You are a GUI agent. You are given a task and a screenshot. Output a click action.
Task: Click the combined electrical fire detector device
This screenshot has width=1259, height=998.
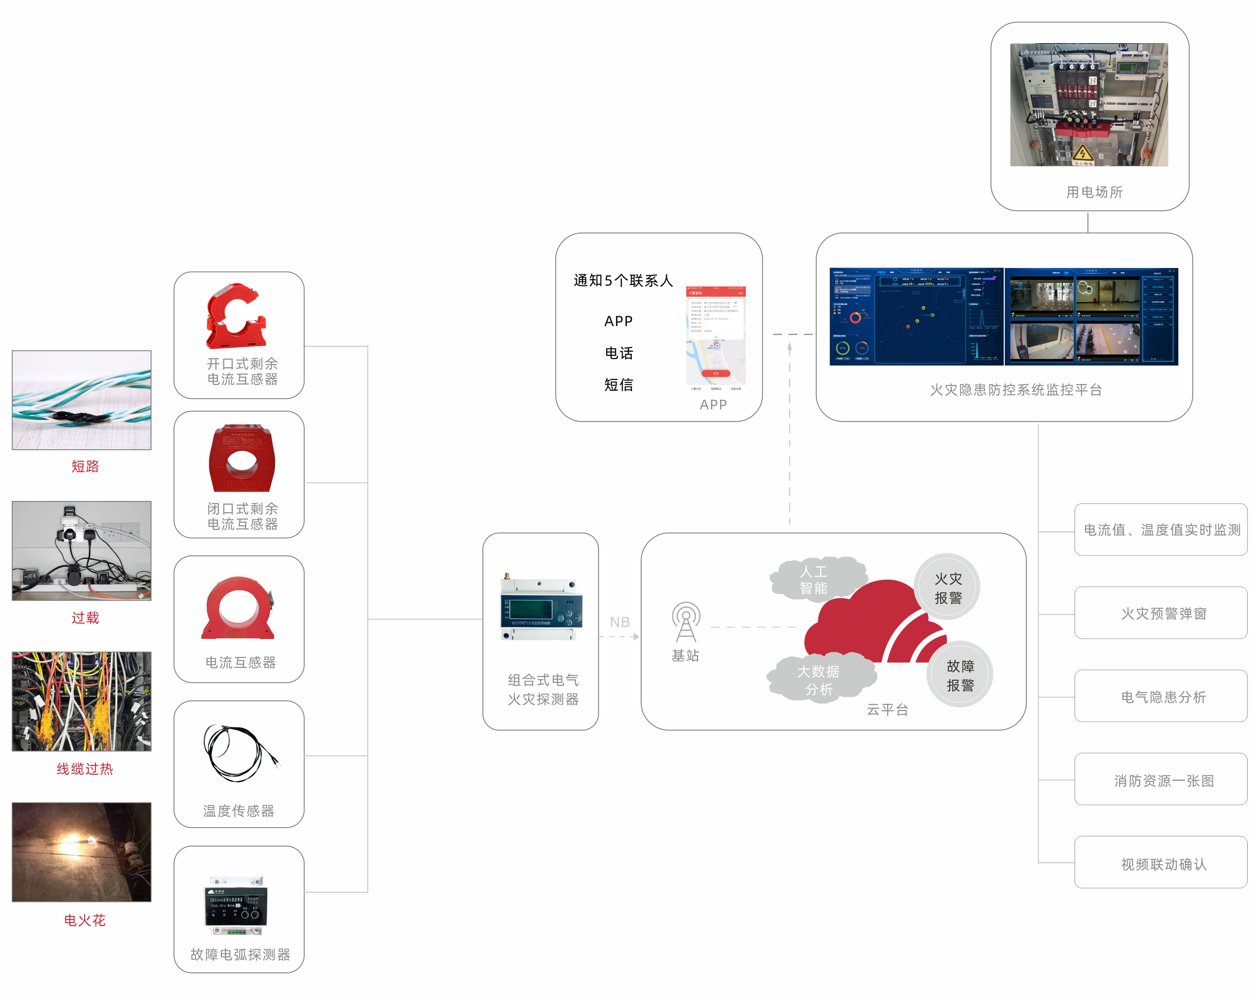pyautogui.click(x=541, y=607)
